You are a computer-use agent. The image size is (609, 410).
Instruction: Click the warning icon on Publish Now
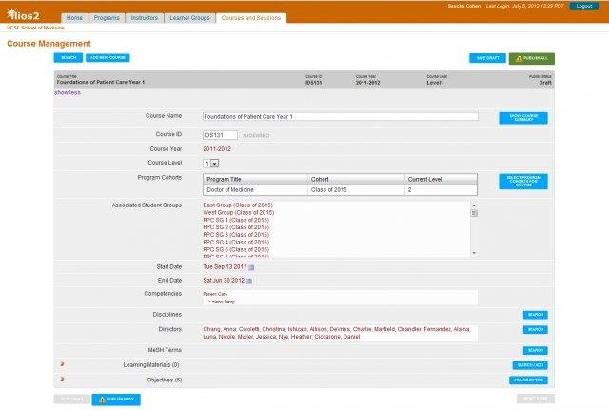click(102, 400)
